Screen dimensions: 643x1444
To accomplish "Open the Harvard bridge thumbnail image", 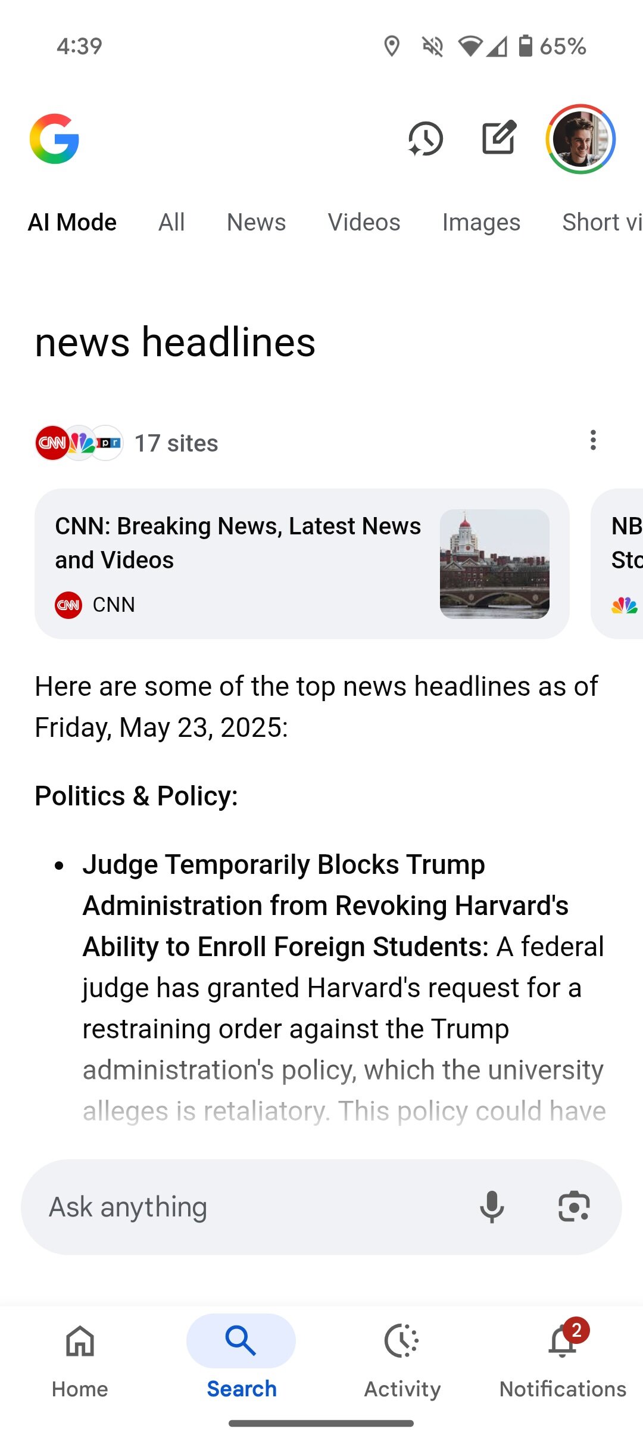I will [x=494, y=564].
